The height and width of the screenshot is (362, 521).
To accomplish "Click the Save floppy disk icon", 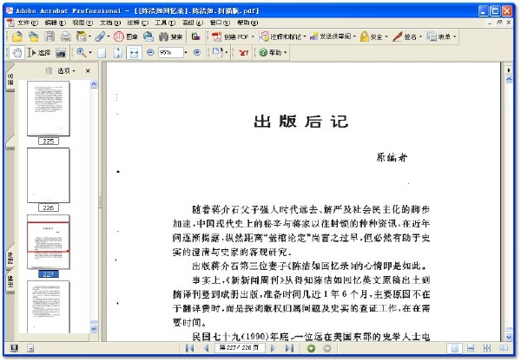I will (x=49, y=36).
